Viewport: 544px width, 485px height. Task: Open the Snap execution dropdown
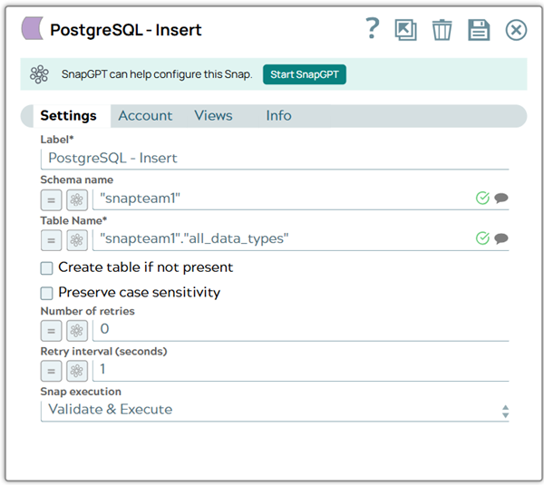pyautogui.click(x=275, y=411)
